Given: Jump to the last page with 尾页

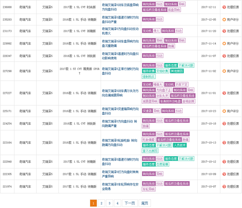Looking at the screenshot, I should point(144,203).
